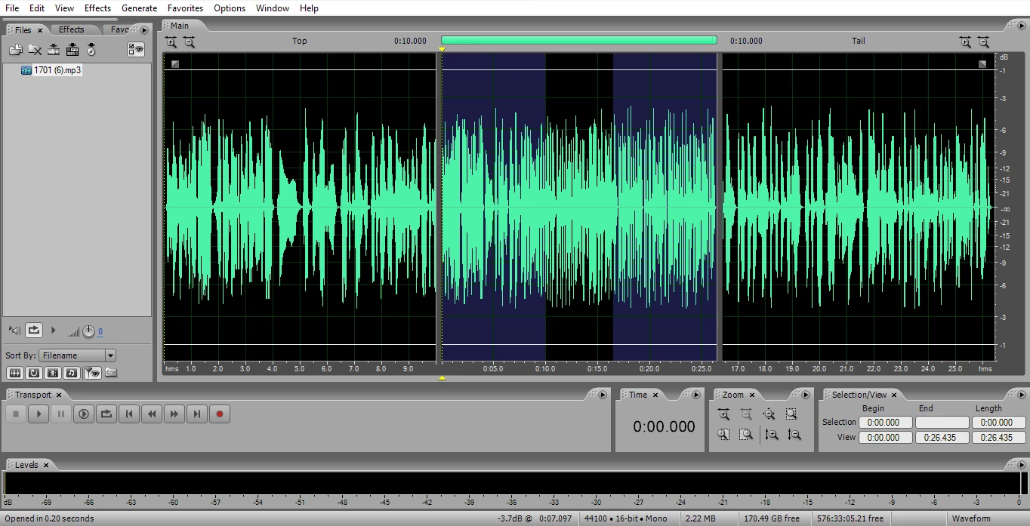The image size is (1030, 526).
Task: Click the Rewind button in Transport
Action: click(152, 414)
